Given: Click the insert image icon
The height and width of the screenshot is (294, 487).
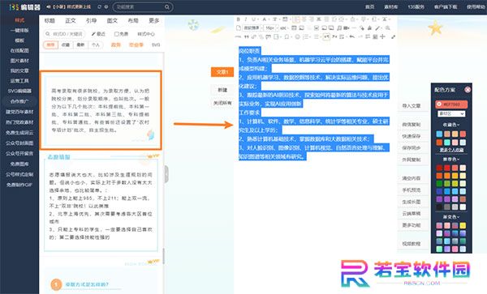Looking at the screenshot, I should pyautogui.click(x=301, y=28).
